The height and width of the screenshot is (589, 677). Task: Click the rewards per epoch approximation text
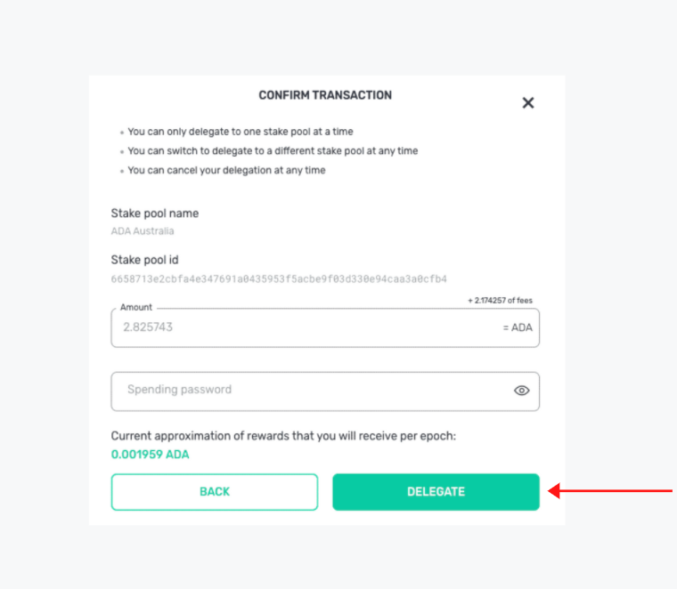click(283, 436)
